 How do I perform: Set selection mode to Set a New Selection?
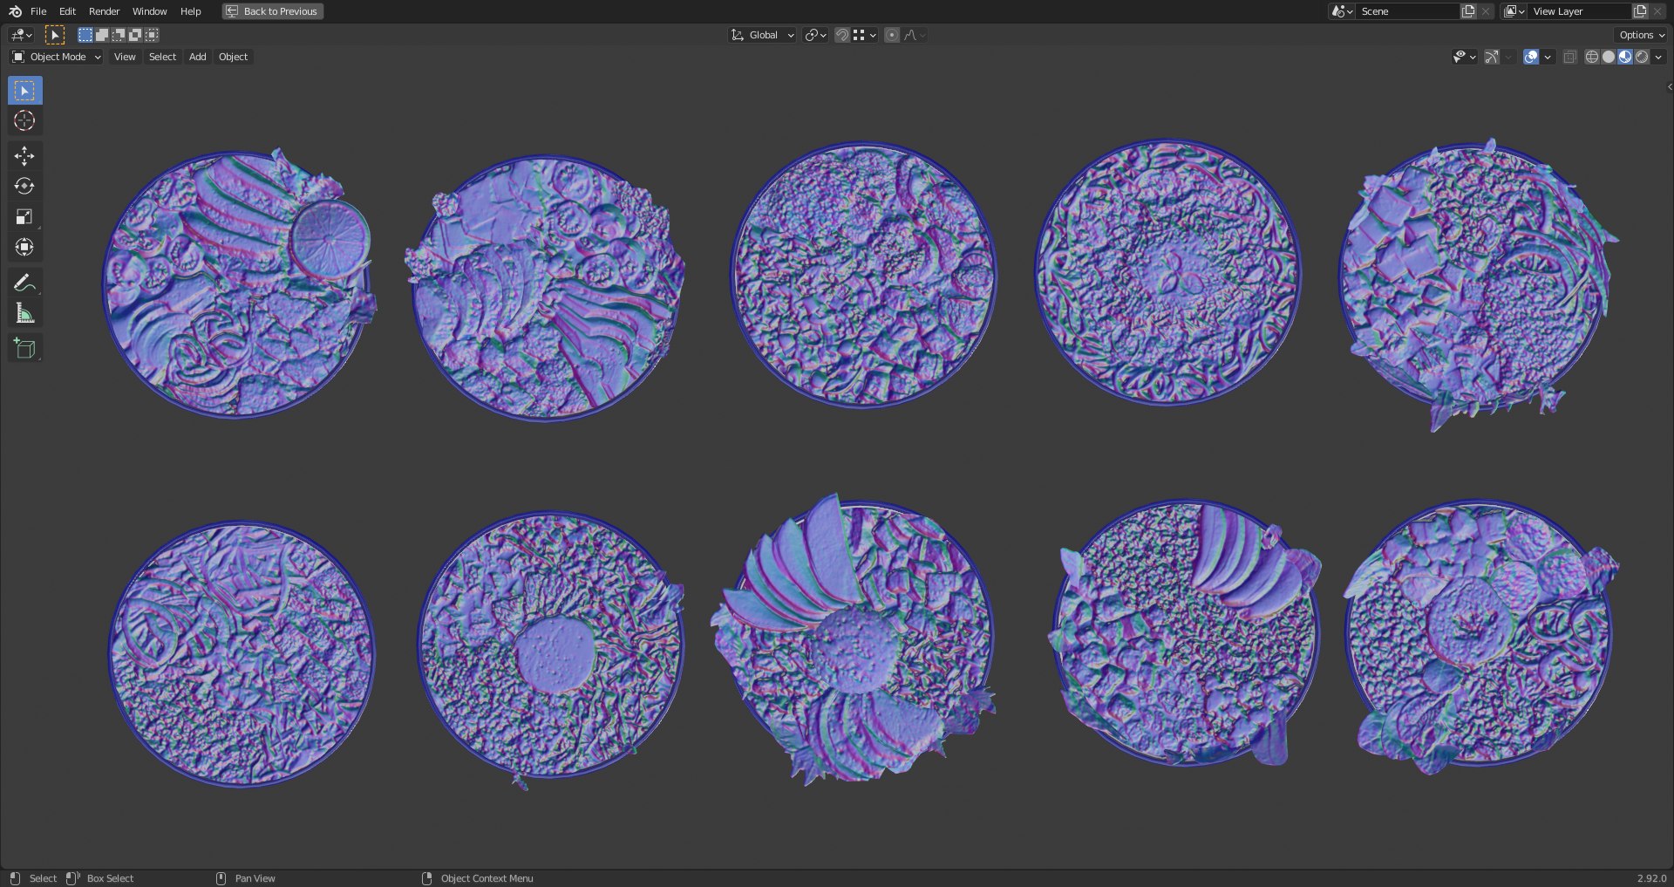85,35
